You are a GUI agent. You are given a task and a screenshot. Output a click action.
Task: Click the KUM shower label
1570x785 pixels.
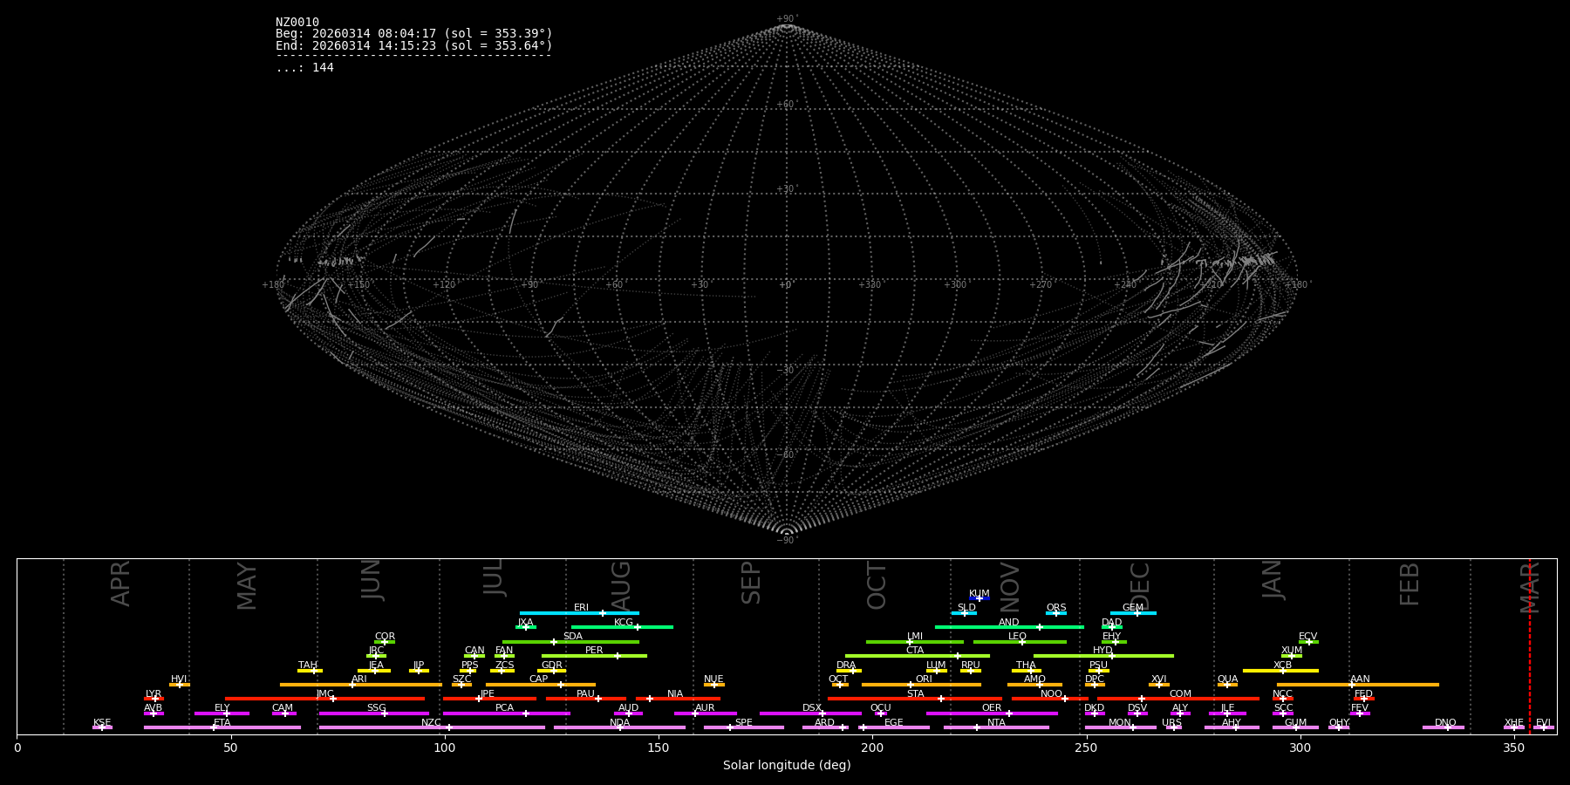(x=980, y=594)
